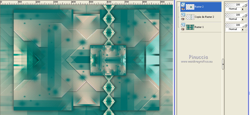Select the Raster 1 layer name
250x115 pixels.
199,27
